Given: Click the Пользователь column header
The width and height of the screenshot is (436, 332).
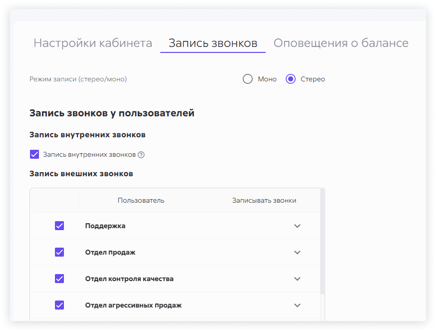Looking at the screenshot, I should 141,200.
